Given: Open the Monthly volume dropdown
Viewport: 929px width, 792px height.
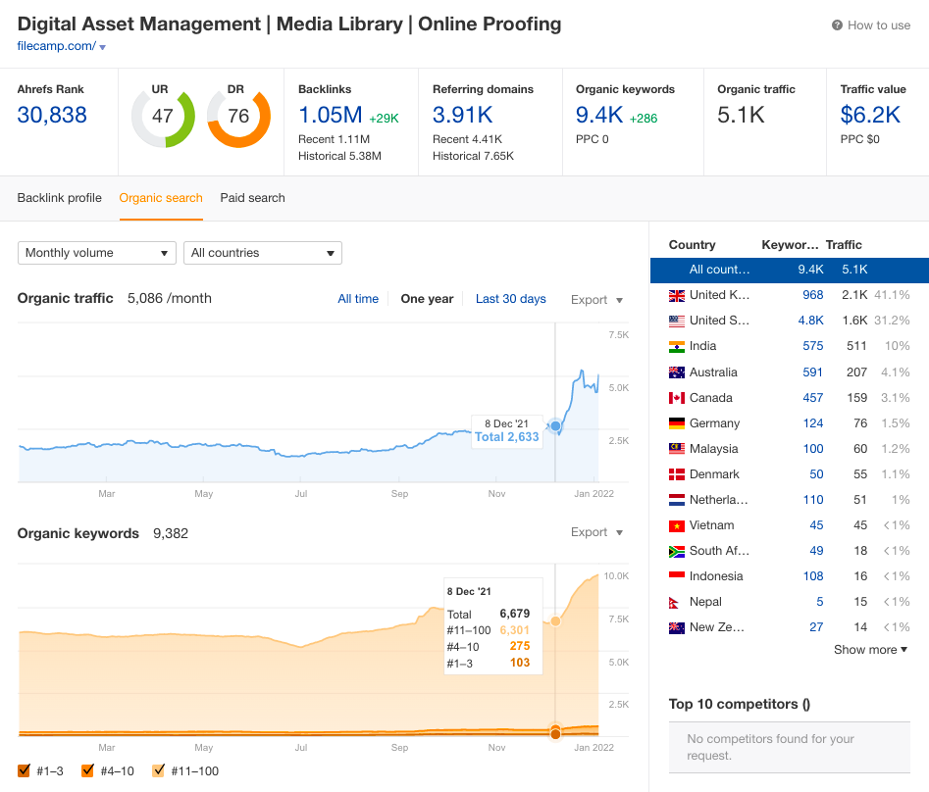Looking at the screenshot, I should (x=97, y=253).
